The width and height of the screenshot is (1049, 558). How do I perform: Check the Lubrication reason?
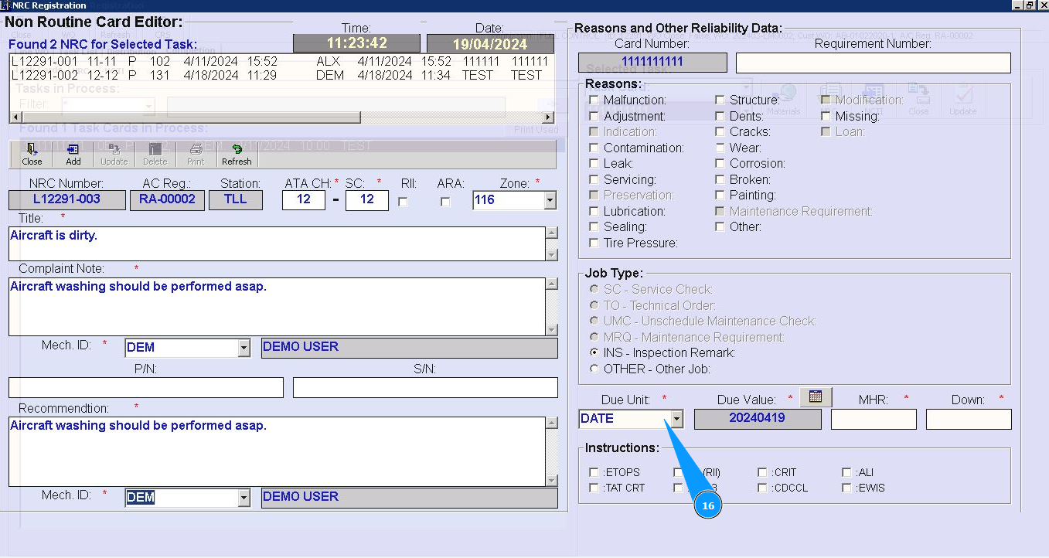point(594,211)
